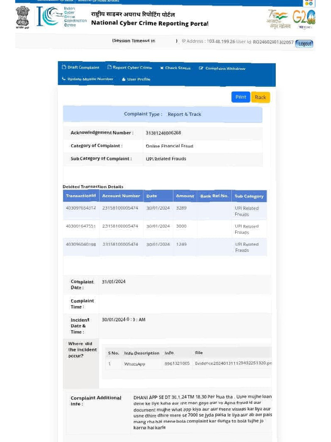Click Account Number column header
The width and height of the screenshot is (331, 442).
(x=121, y=196)
